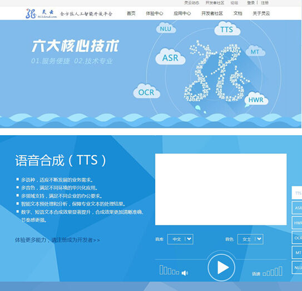
Task: Open the 中文 language dropdown
Action: 180,239
